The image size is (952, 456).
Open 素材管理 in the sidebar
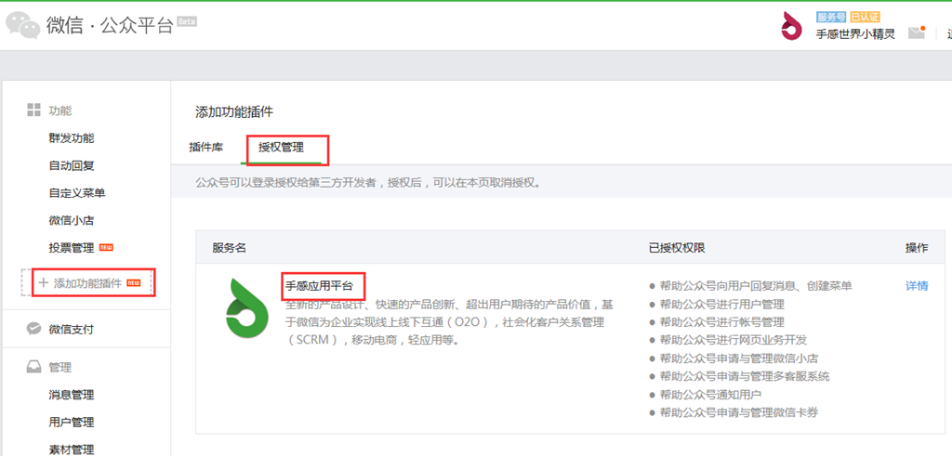click(72, 449)
